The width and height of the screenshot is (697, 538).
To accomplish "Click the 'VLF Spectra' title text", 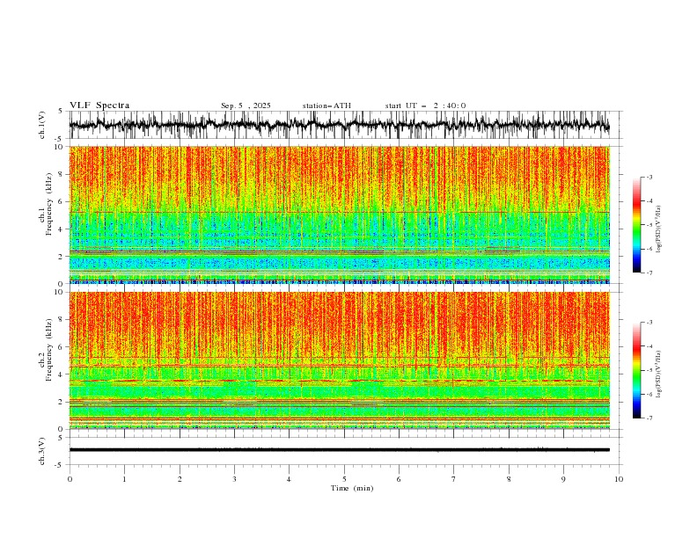I will (99, 105).
